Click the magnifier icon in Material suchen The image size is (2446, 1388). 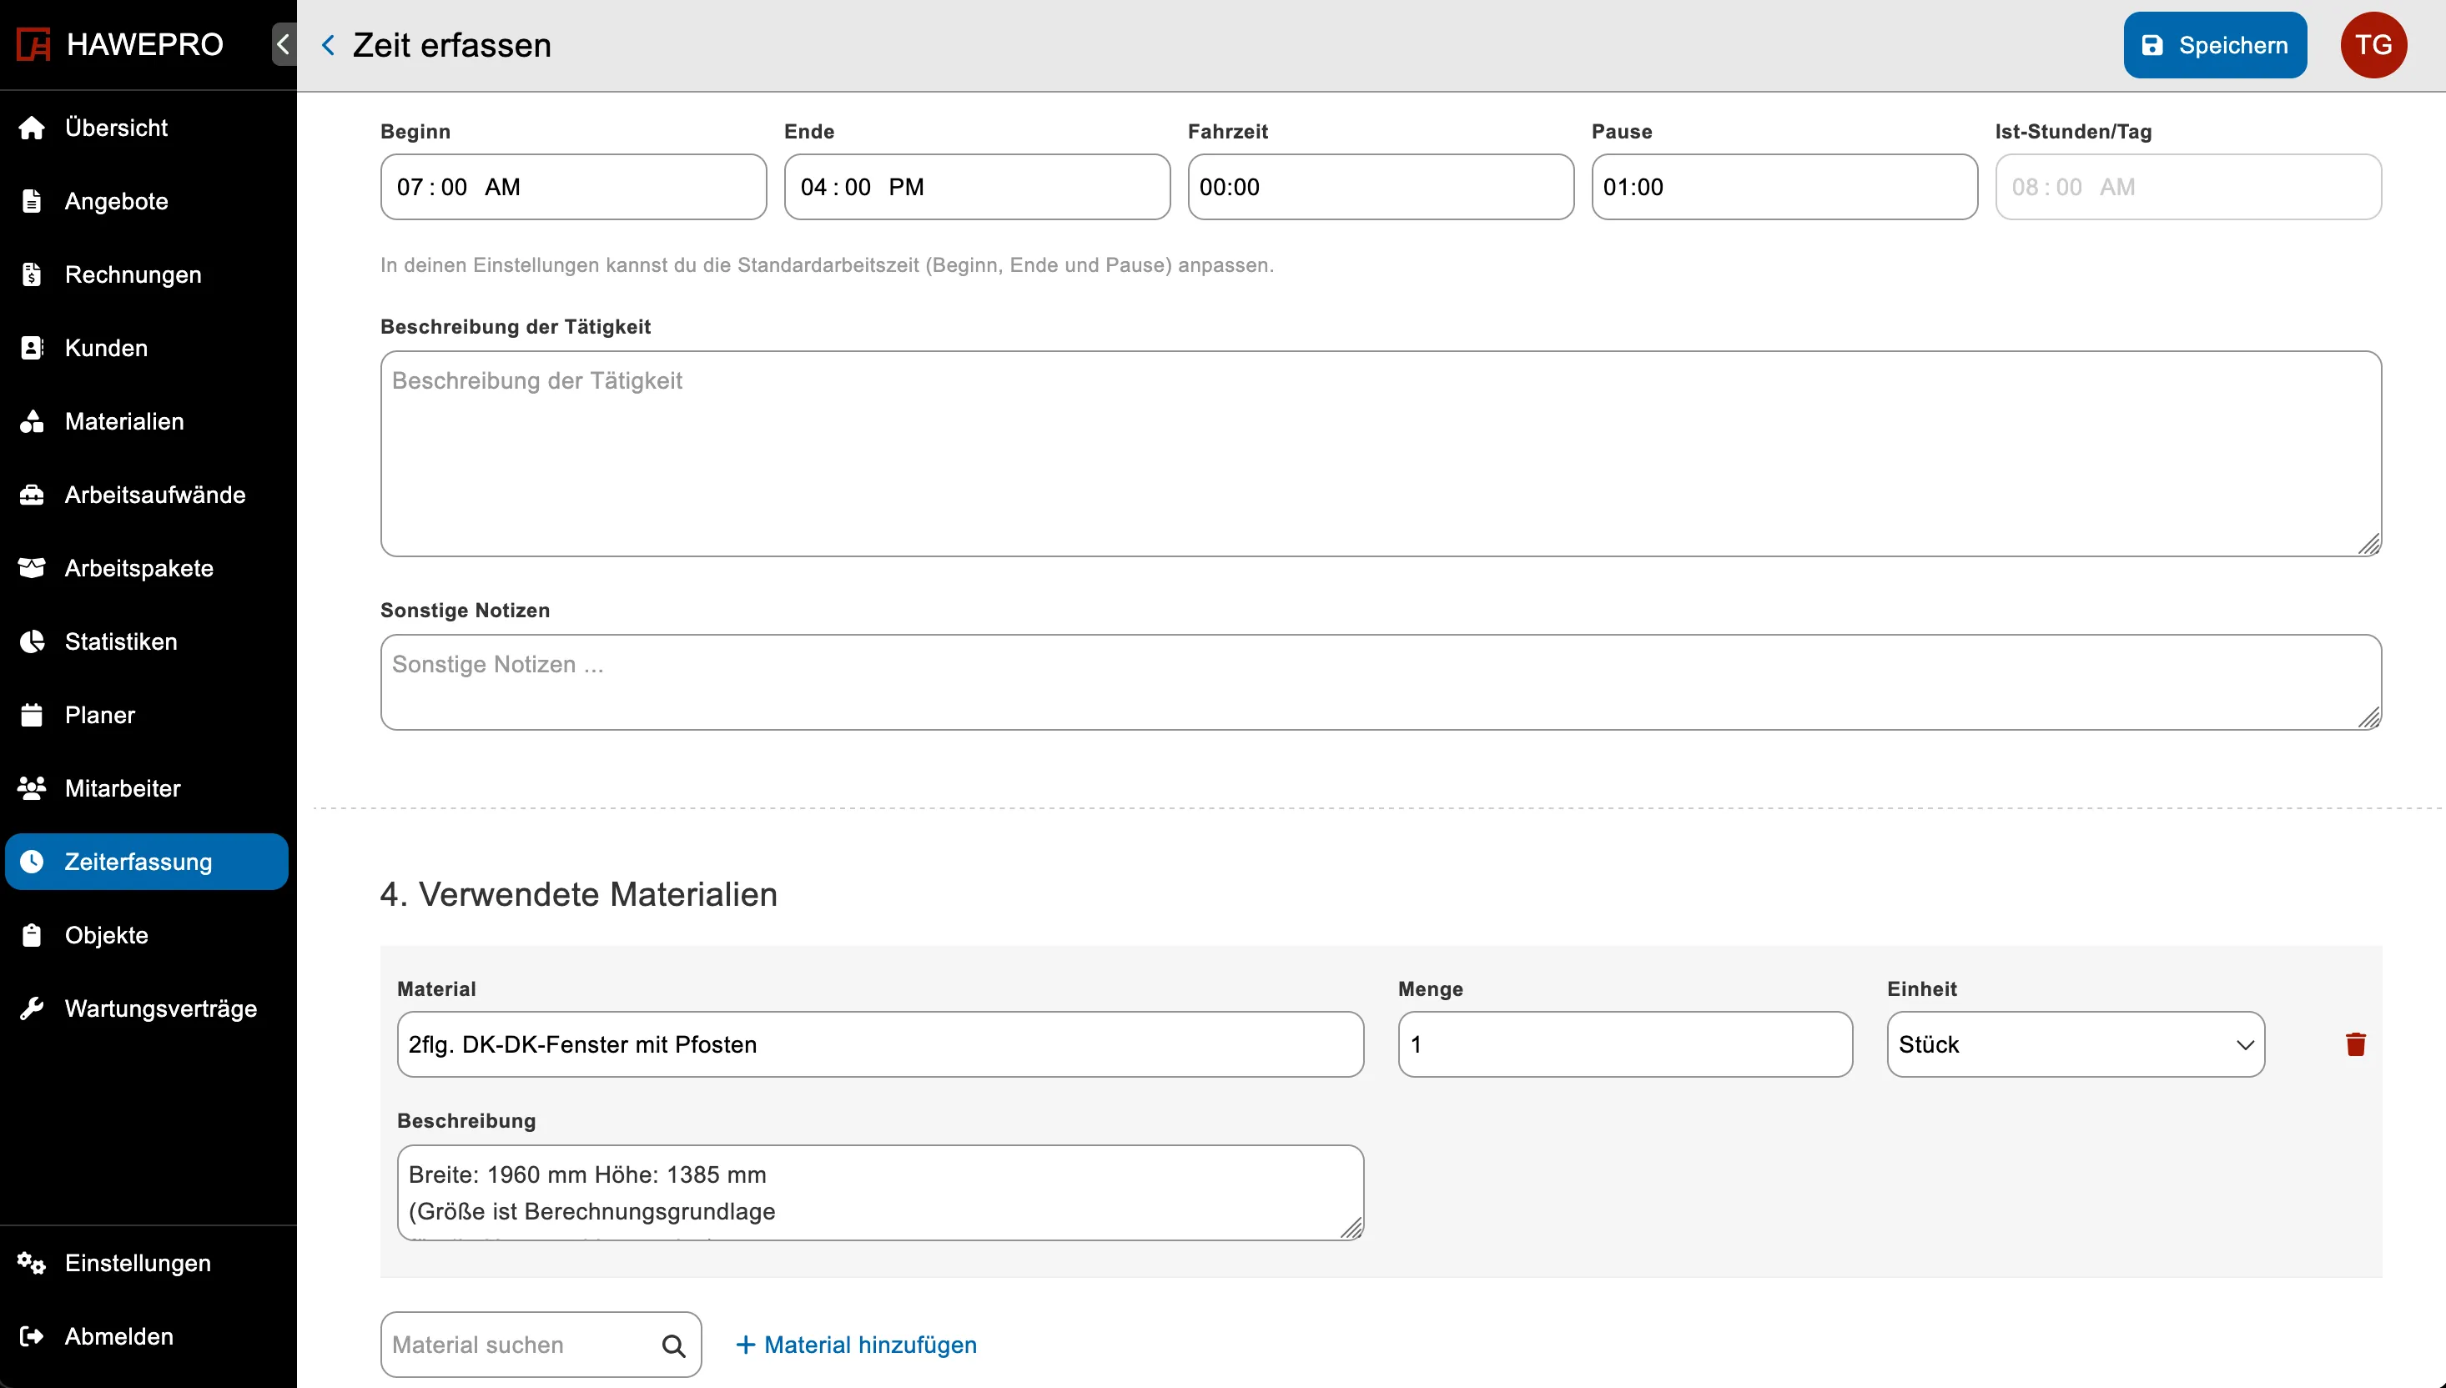[x=673, y=1345]
